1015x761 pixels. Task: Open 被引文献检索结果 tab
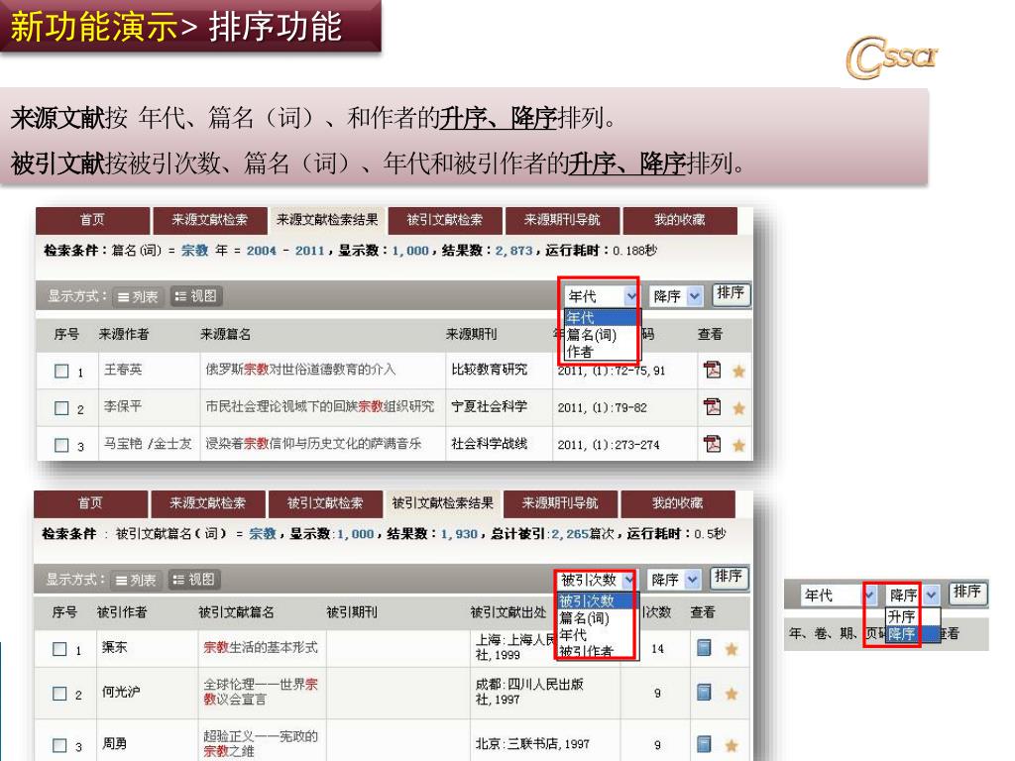click(x=442, y=502)
